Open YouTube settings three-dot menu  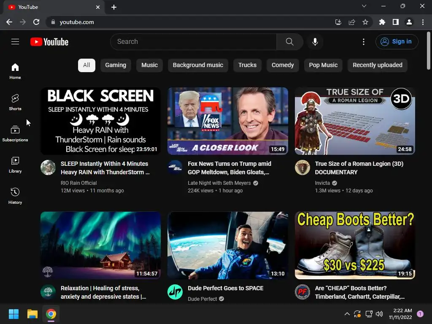pos(363,42)
